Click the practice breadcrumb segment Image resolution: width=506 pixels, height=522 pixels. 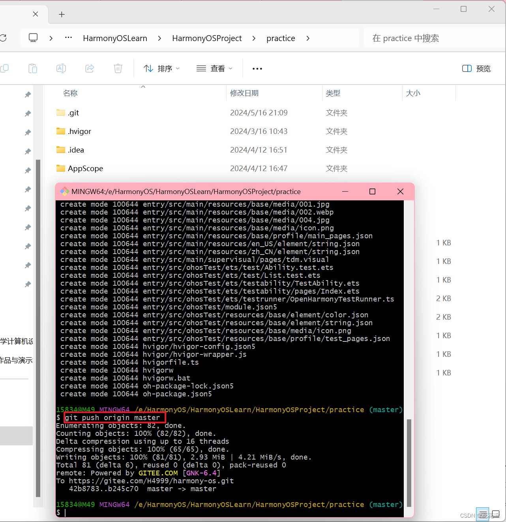(x=281, y=38)
